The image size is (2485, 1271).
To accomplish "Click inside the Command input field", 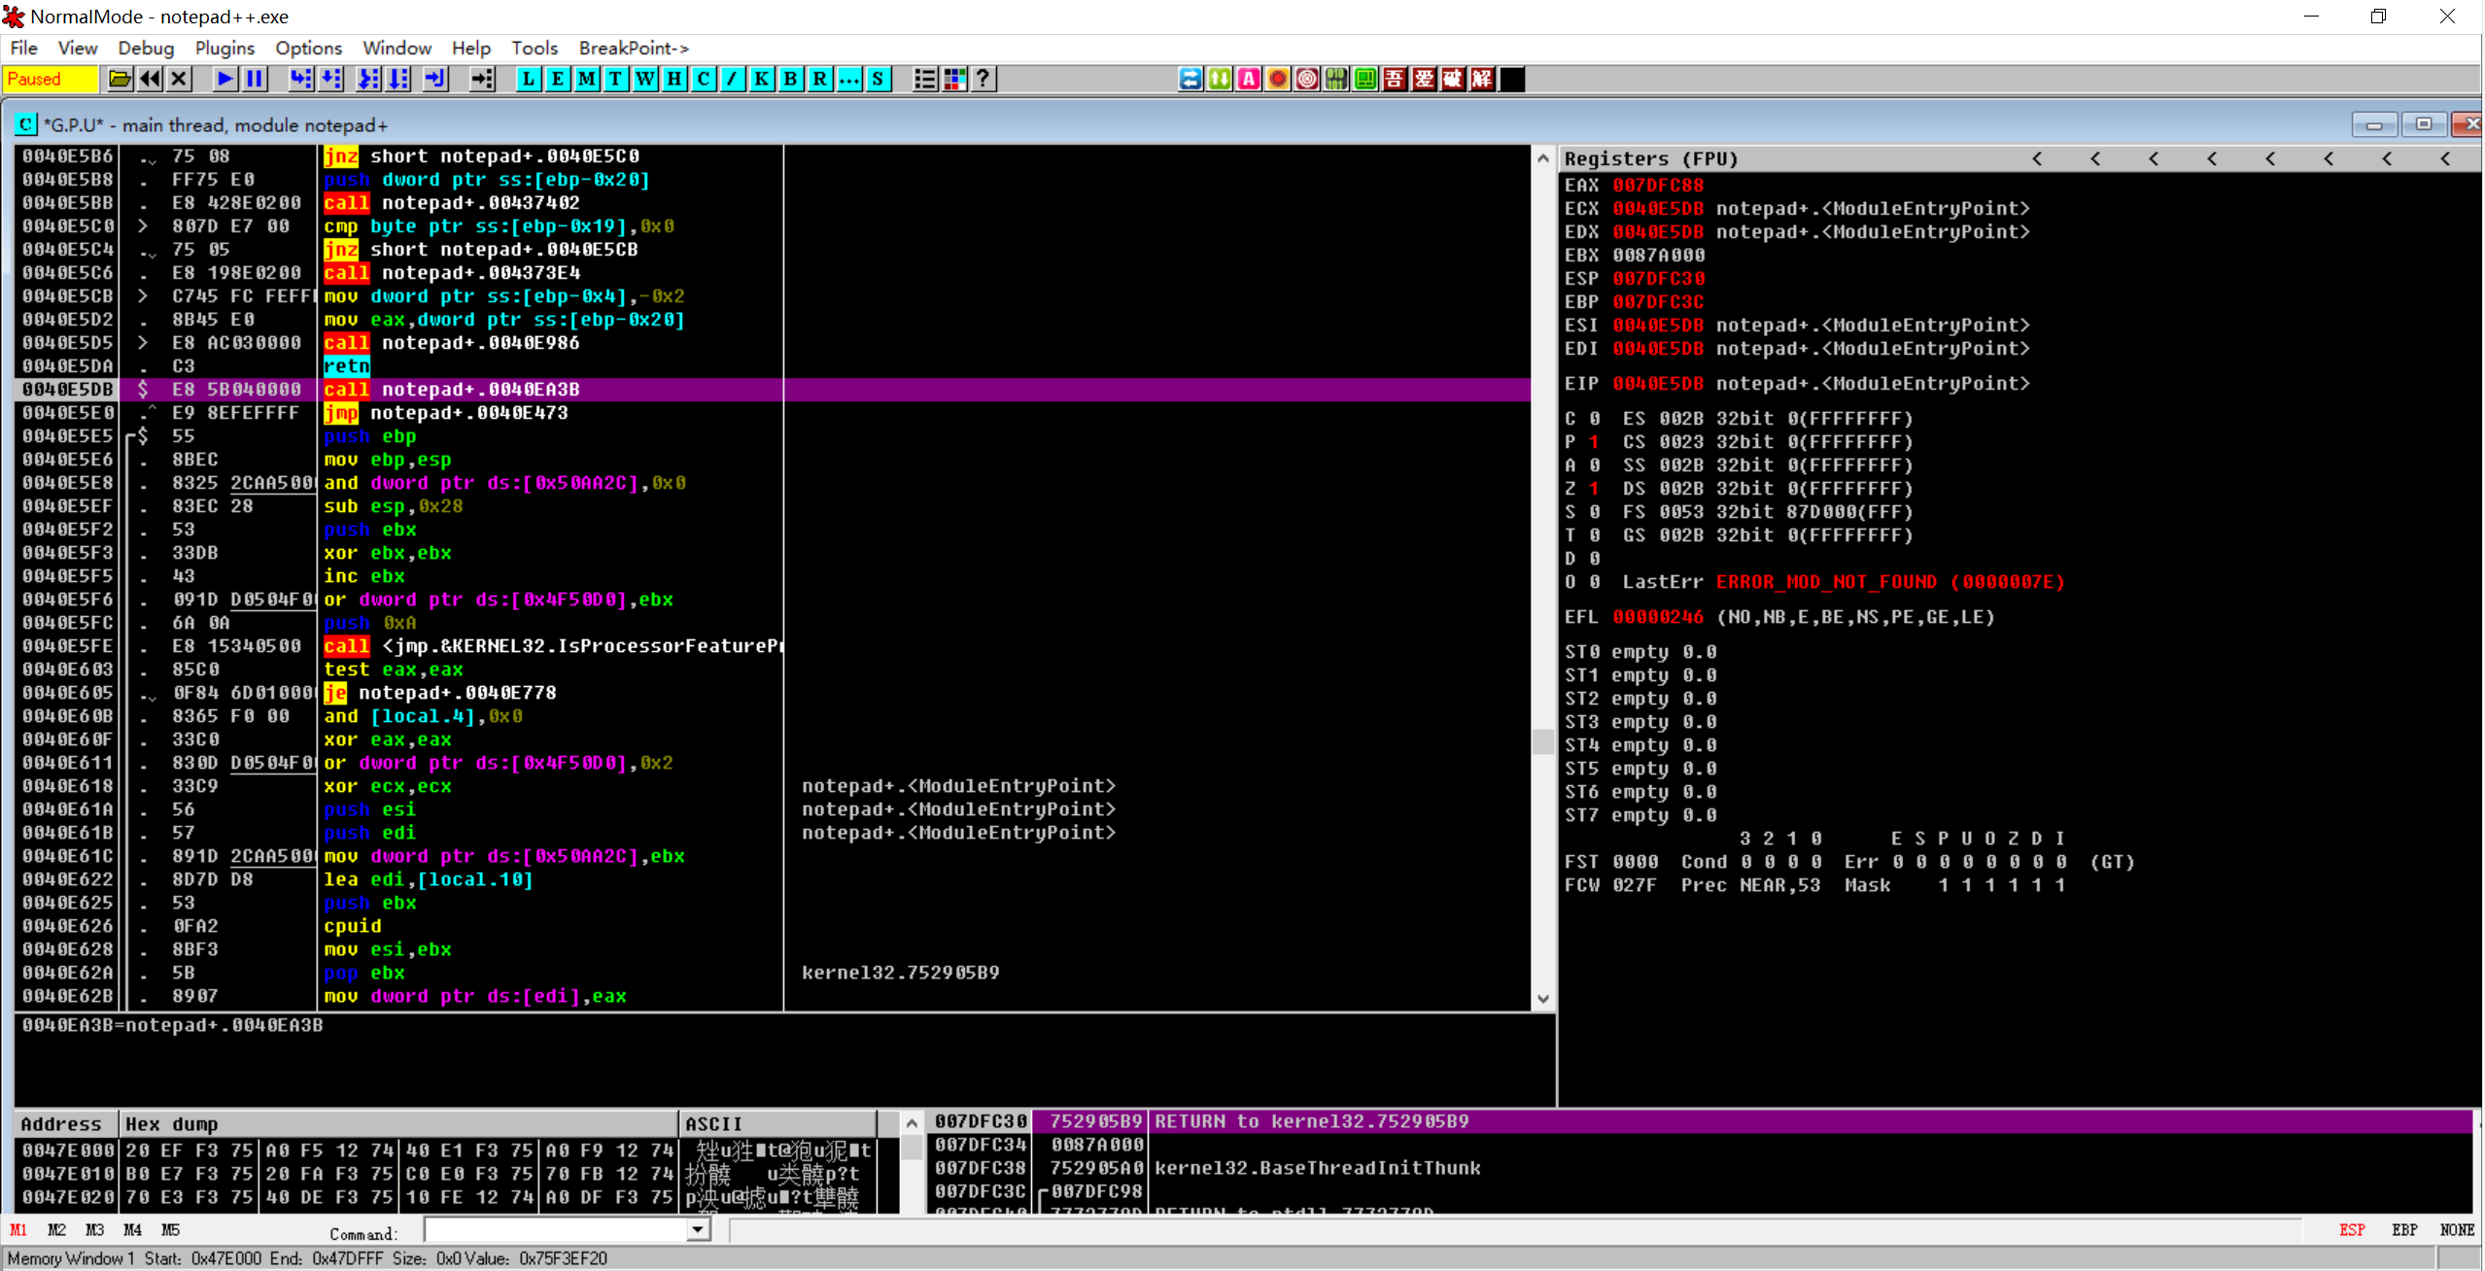I will [556, 1230].
